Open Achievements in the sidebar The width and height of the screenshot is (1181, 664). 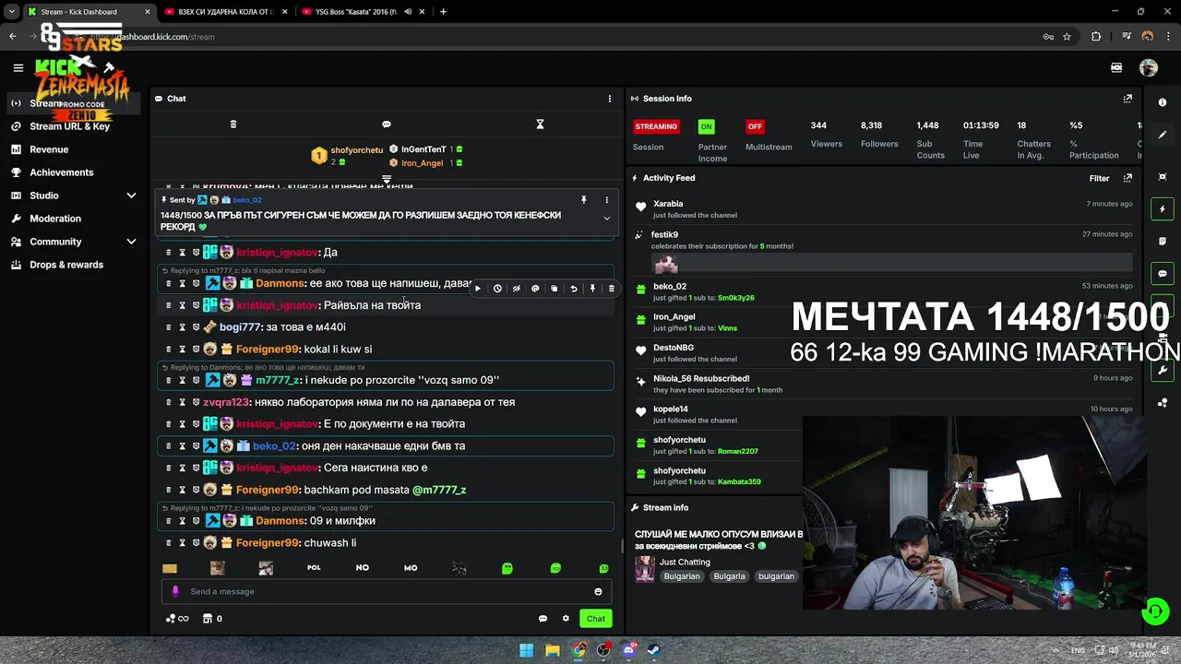coord(61,172)
